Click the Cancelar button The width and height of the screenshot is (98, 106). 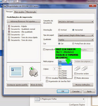(76, 91)
